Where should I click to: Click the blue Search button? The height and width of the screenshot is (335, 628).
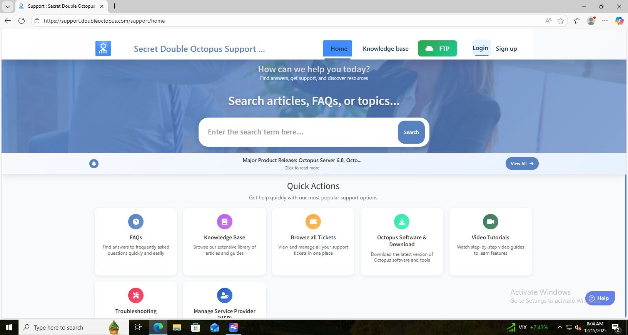pyautogui.click(x=411, y=132)
